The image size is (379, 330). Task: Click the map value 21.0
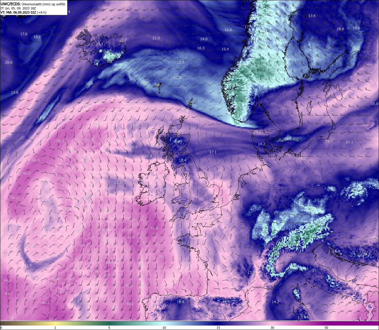(x=156, y=38)
